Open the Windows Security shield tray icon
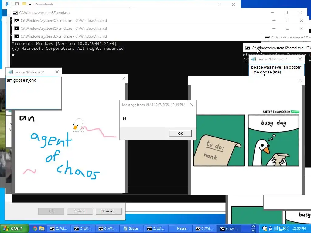 coord(265,228)
